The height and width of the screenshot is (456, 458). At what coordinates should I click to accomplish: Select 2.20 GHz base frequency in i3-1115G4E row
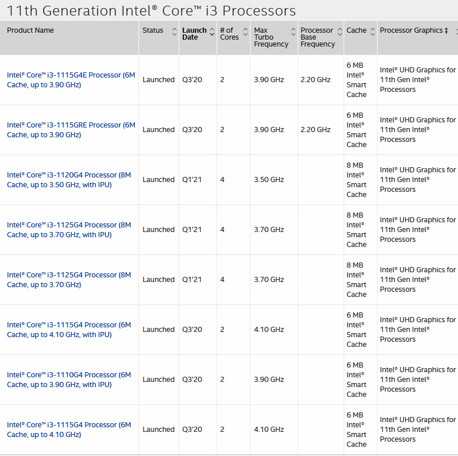tap(315, 80)
